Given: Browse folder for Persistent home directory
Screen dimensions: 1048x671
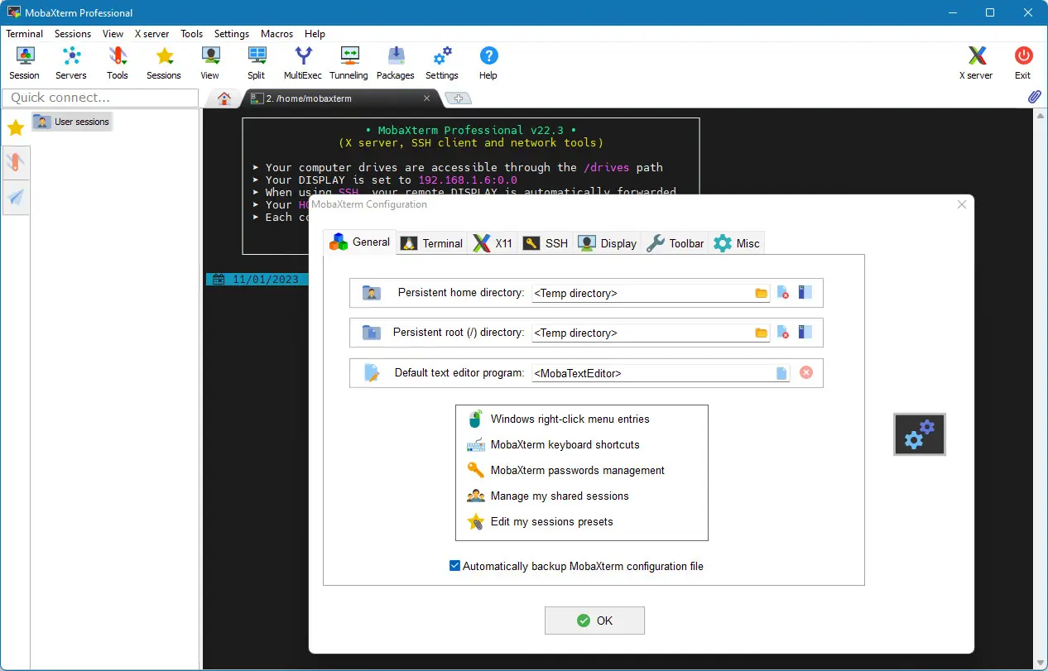Looking at the screenshot, I should point(762,293).
